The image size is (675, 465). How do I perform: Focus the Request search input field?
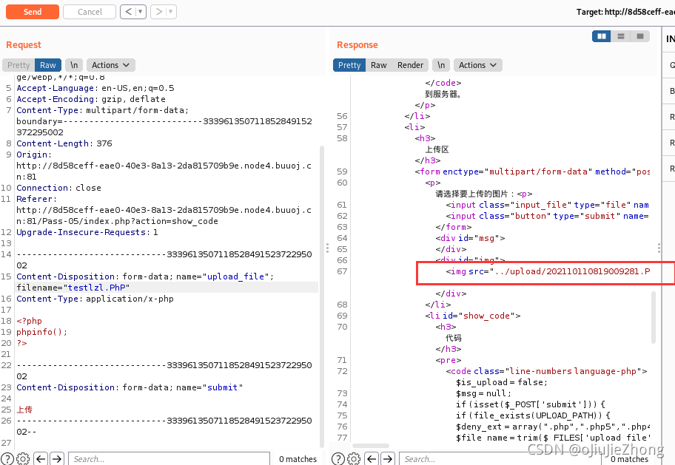click(169, 459)
